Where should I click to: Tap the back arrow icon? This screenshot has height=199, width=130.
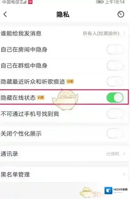click(5, 14)
